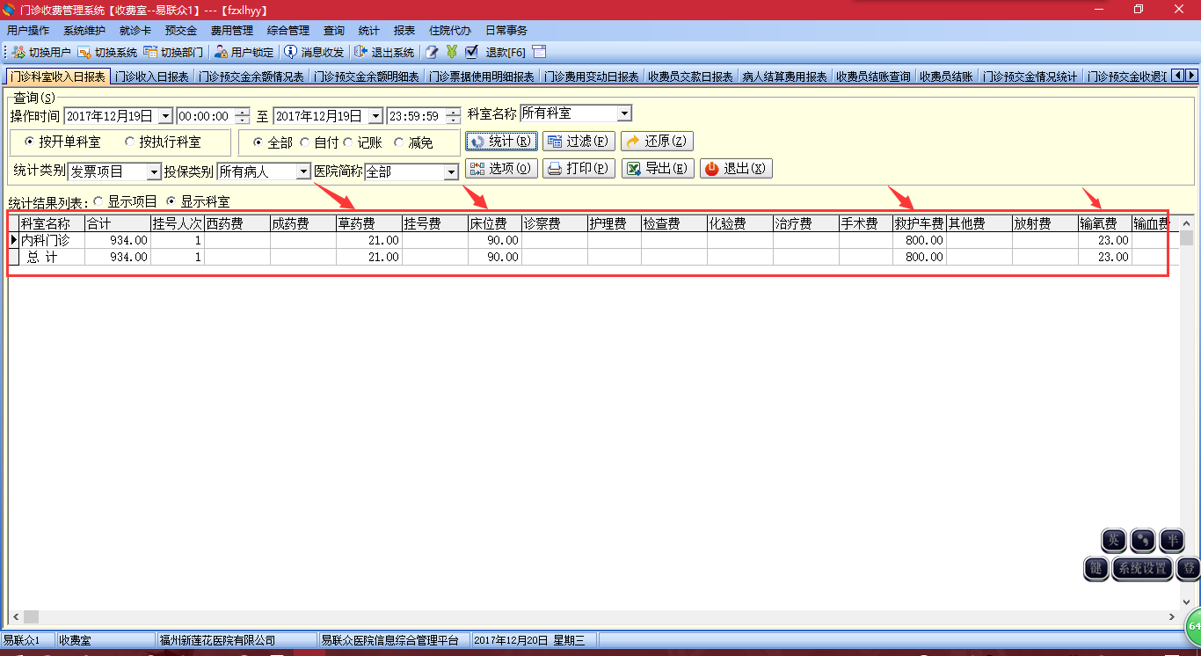Click the 切换系统 switch system toolbar icon
The width and height of the screenshot is (1201, 656).
[107, 52]
